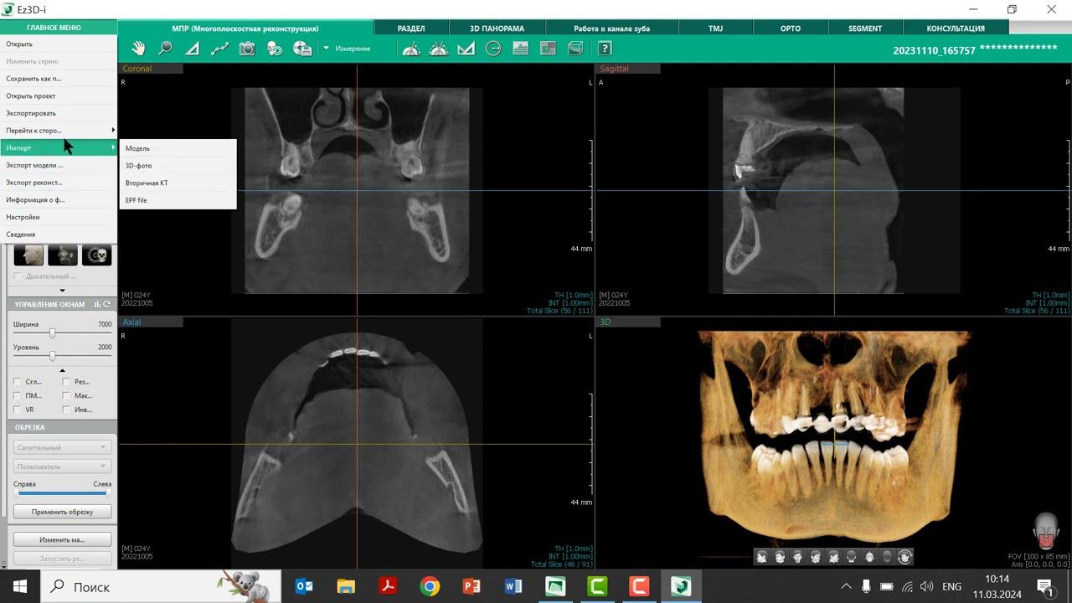Collapse options with the up arrow under sliders

(62, 370)
